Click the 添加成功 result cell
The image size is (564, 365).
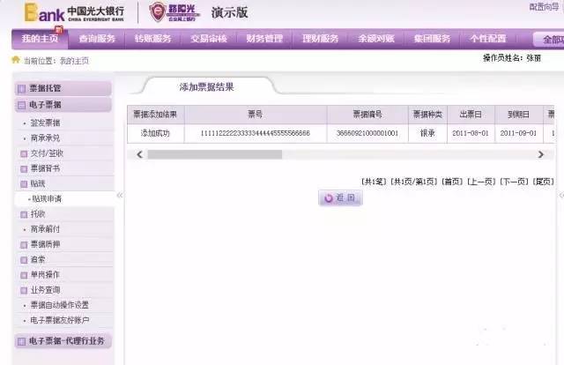(155, 133)
